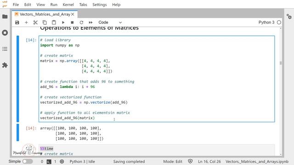This screenshot has width=294, height=165.
Task: Close the Vectors,_Matrices,_and_Array tab
Action: (x=73, y=14)
